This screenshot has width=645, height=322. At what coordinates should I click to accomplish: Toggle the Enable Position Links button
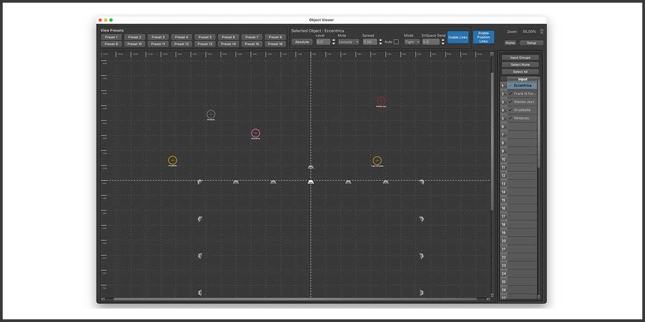tap(484, 37)
